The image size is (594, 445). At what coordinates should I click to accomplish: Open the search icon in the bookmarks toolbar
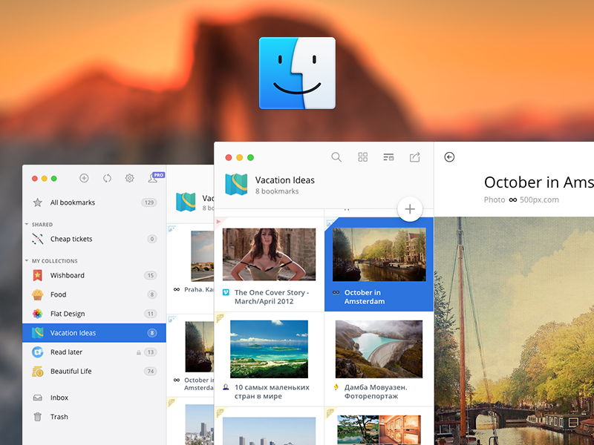(x=336, y=157)
